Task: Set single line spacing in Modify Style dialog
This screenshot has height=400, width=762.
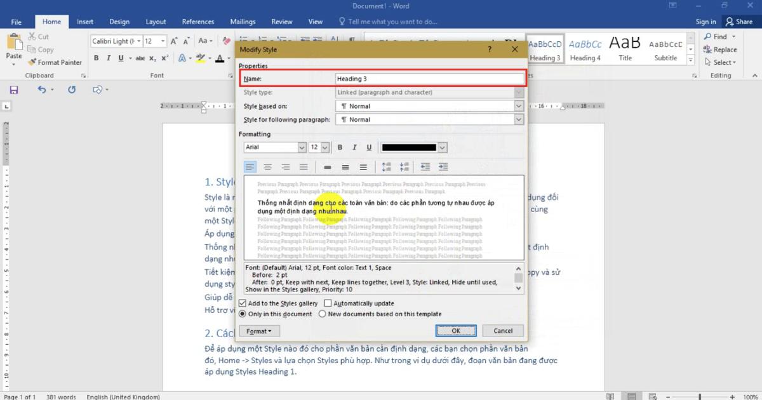Action: pos(328,167)
